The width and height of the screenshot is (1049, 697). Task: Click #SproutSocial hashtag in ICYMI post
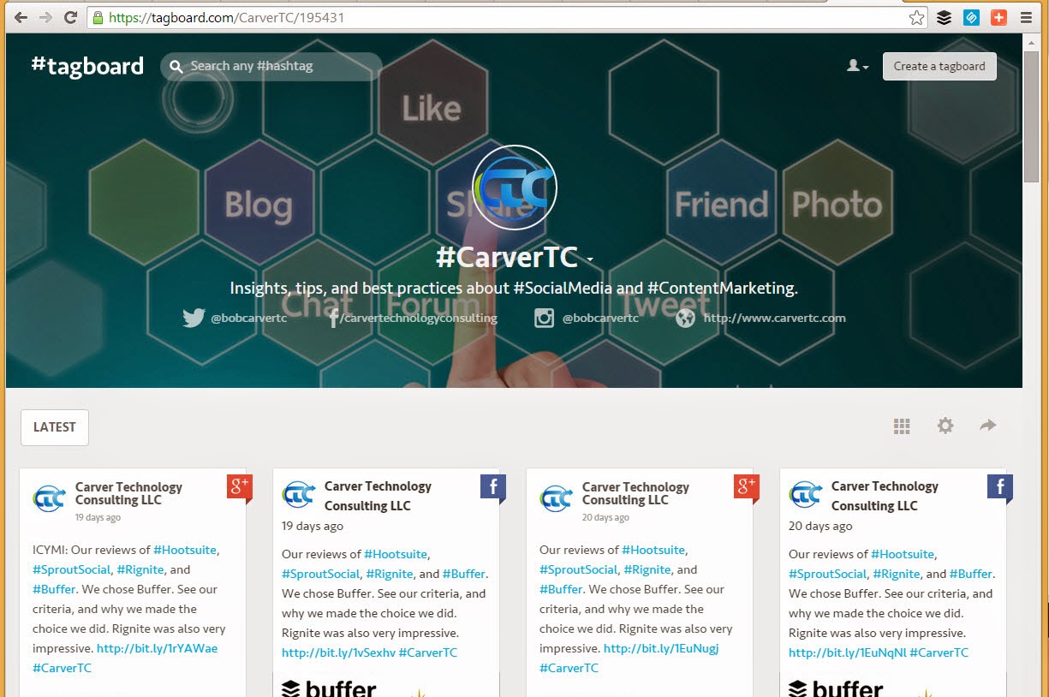tap(72, 569)
